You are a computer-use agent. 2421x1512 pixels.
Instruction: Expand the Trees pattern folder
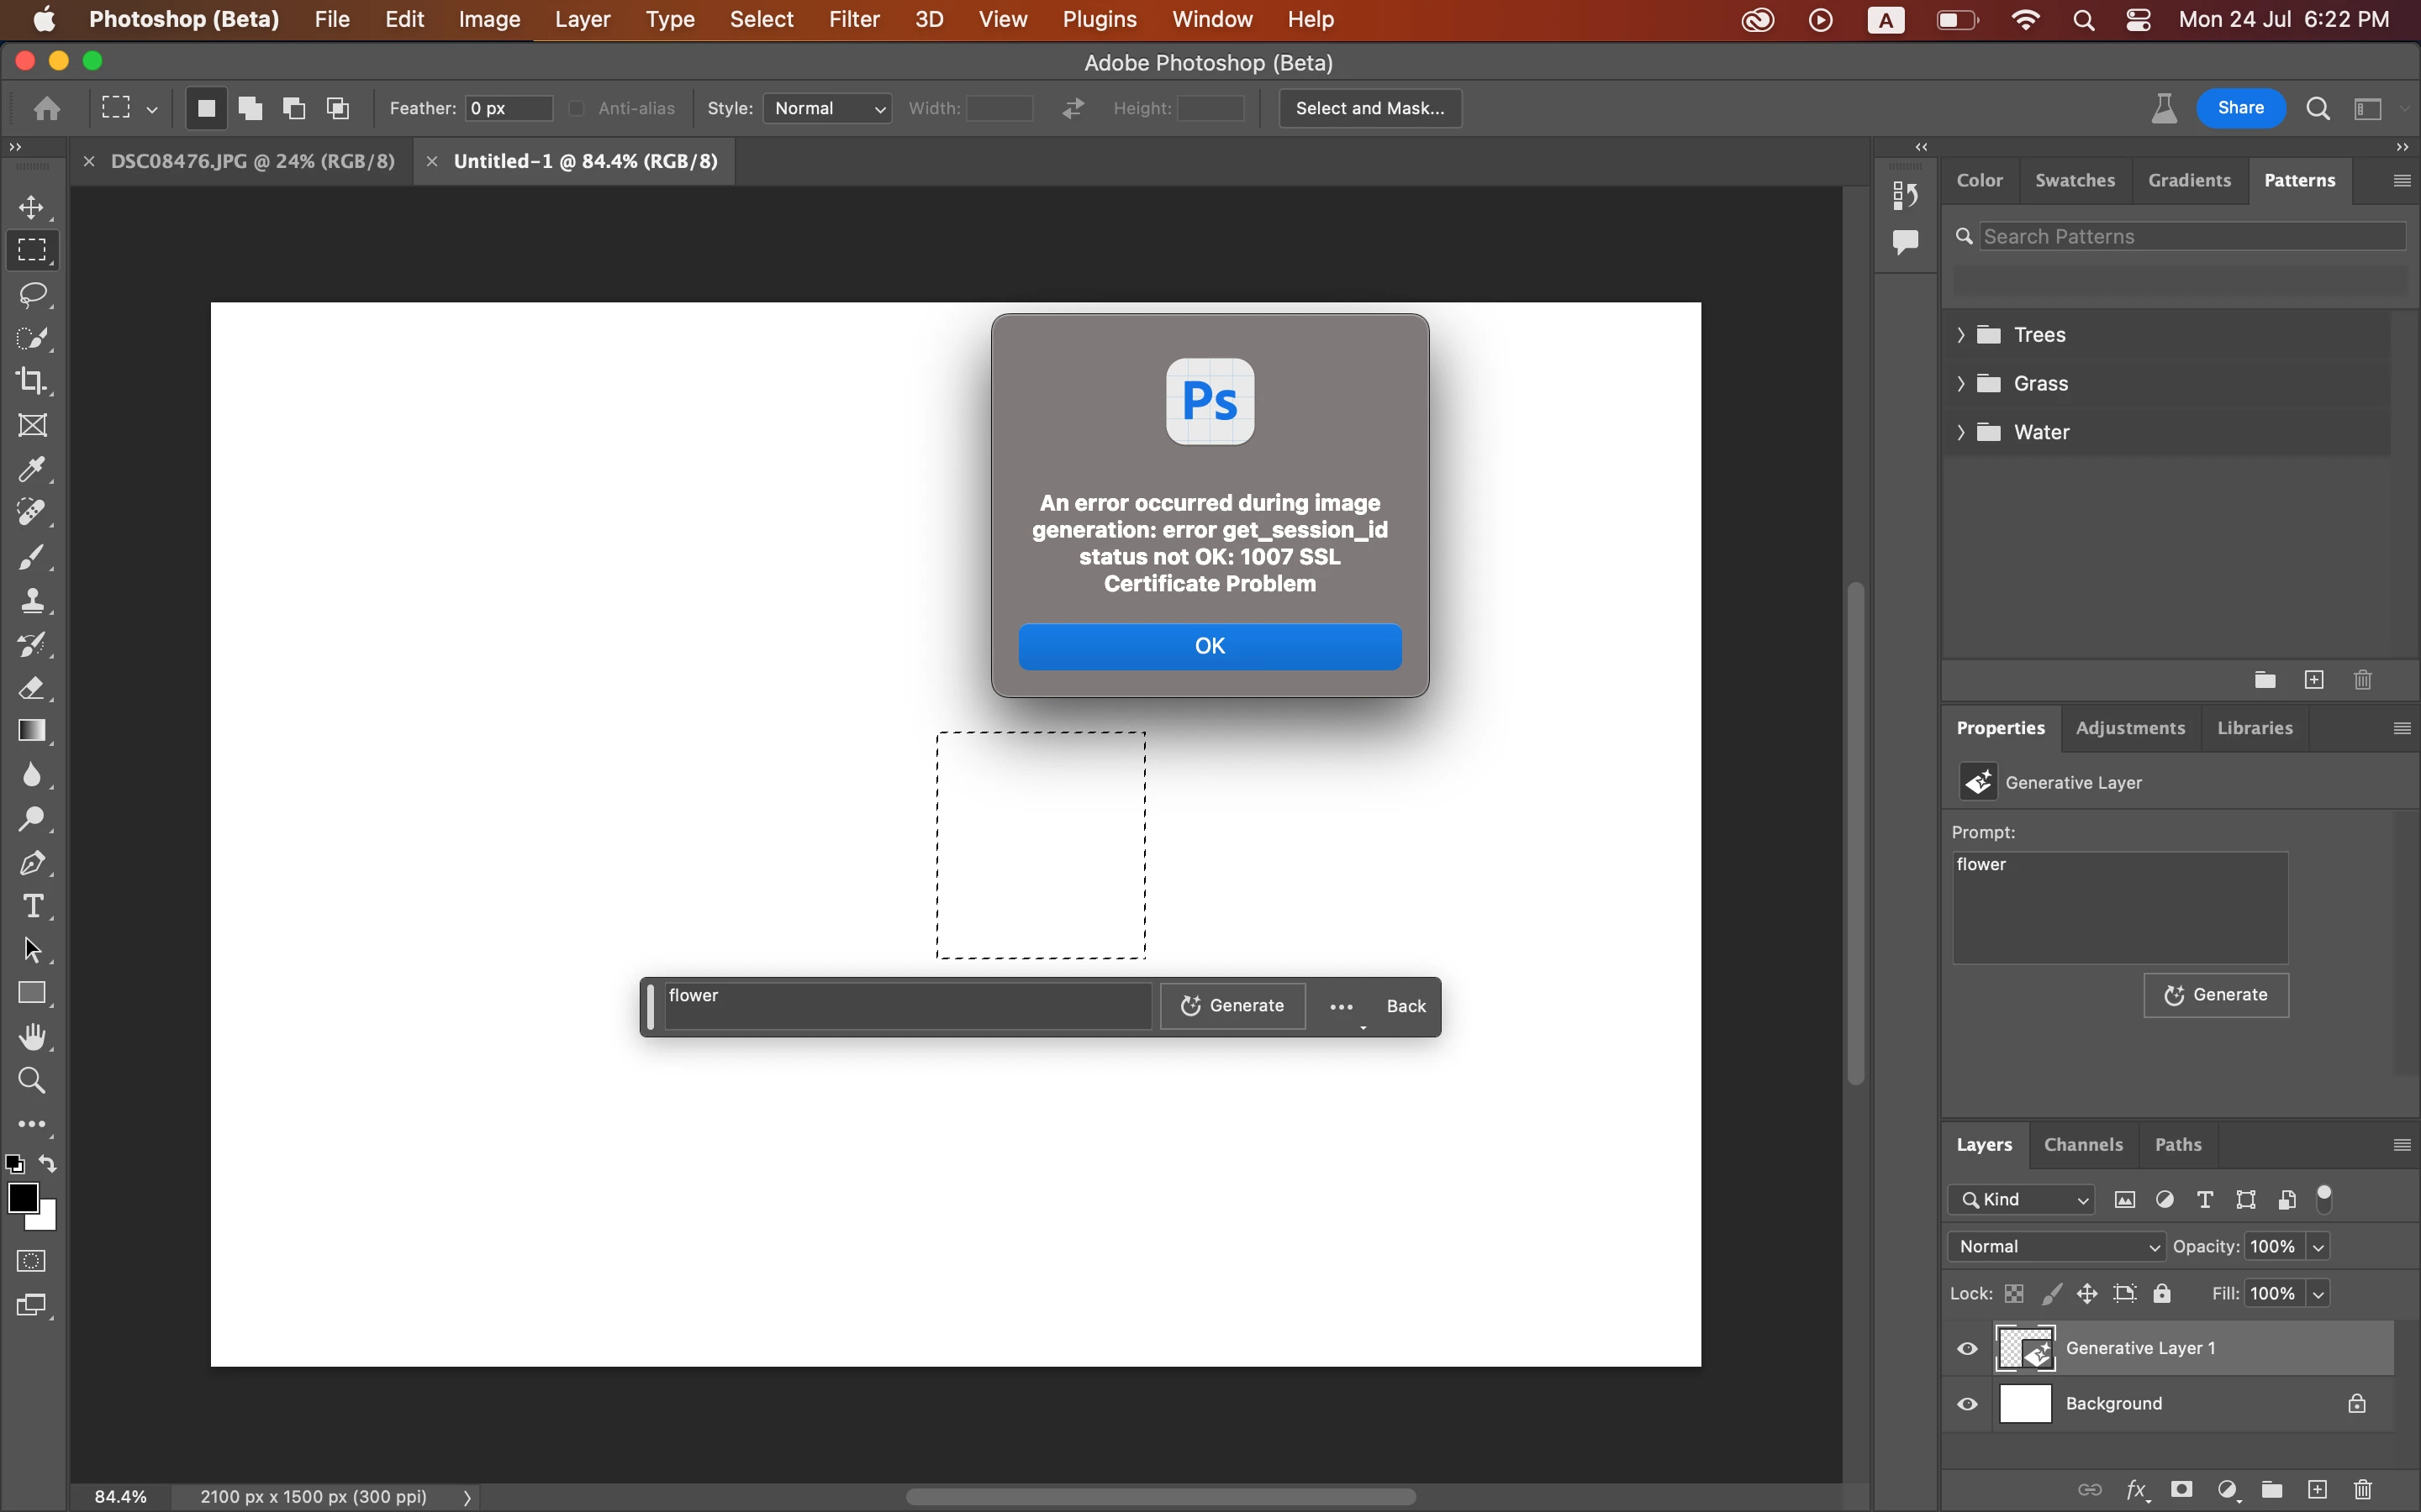point(1961,335)
